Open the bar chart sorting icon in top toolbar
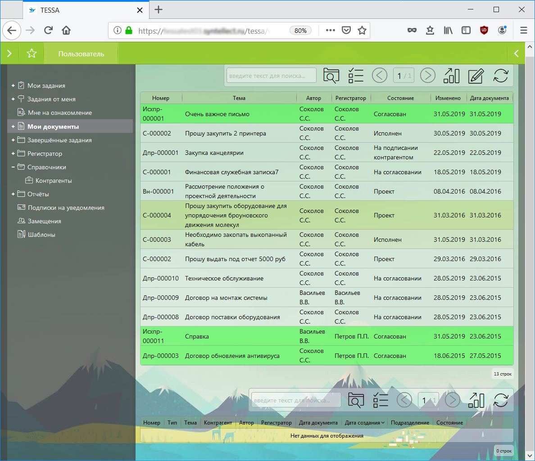This screenshot has height=461, width=535. tap(451, 76)
